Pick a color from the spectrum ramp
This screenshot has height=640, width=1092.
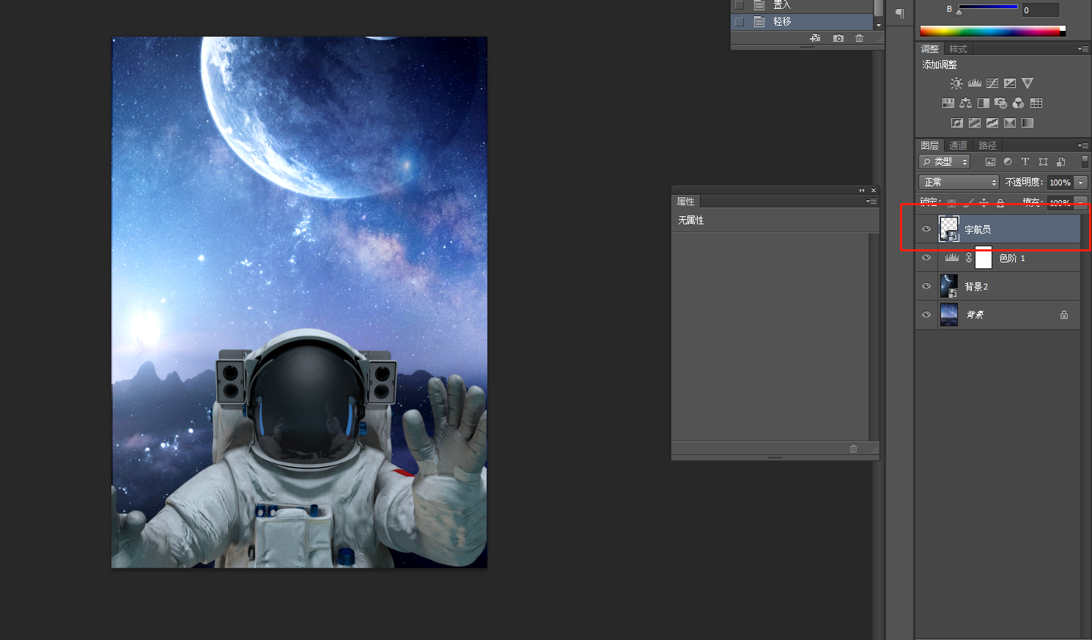click(x=992, y=31)
